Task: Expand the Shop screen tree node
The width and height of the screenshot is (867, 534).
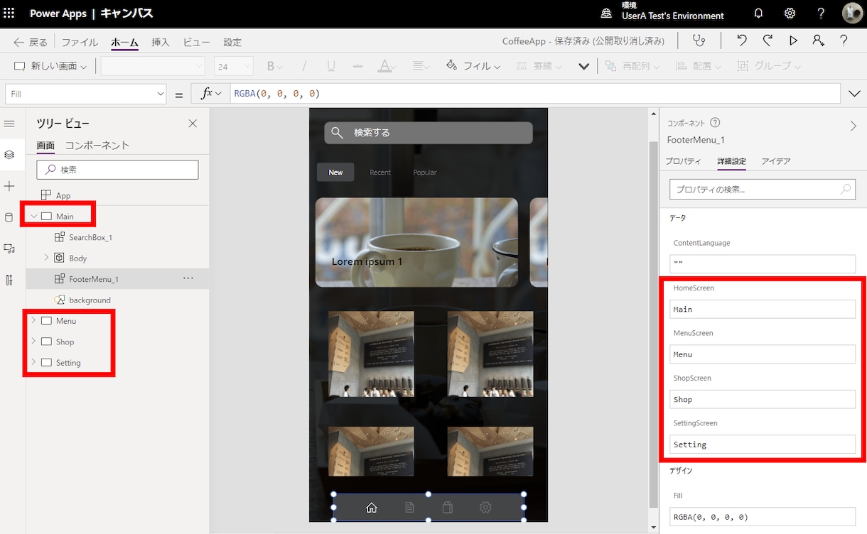Action: click(33, 342)
